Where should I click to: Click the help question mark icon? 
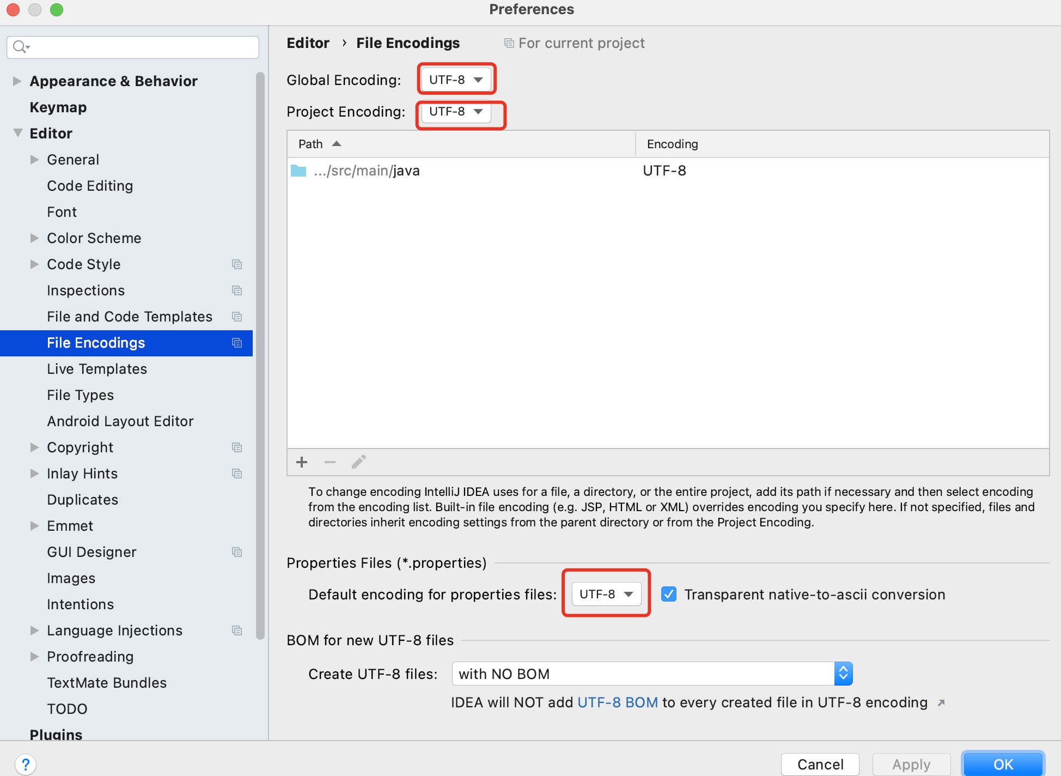(26, 764)
